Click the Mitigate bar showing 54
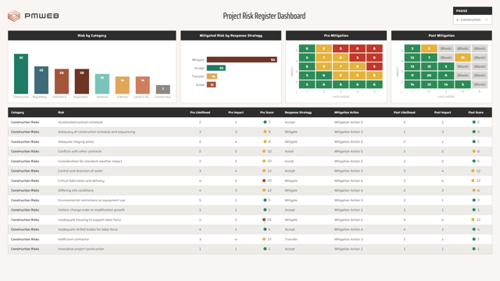500x281 pixels. (242, 59)
